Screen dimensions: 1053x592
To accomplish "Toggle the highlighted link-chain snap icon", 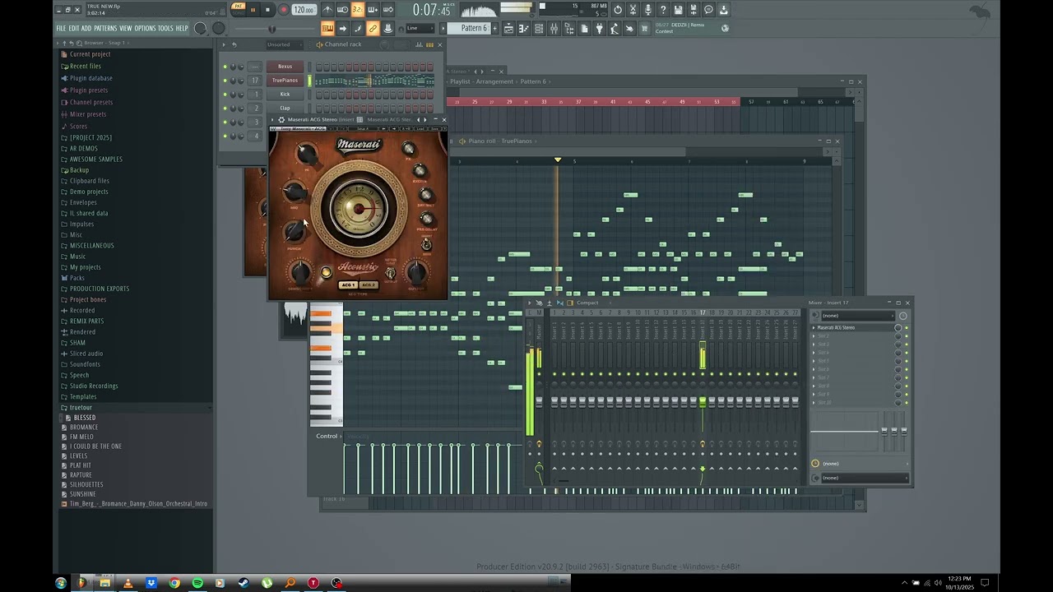I will 373,29.
